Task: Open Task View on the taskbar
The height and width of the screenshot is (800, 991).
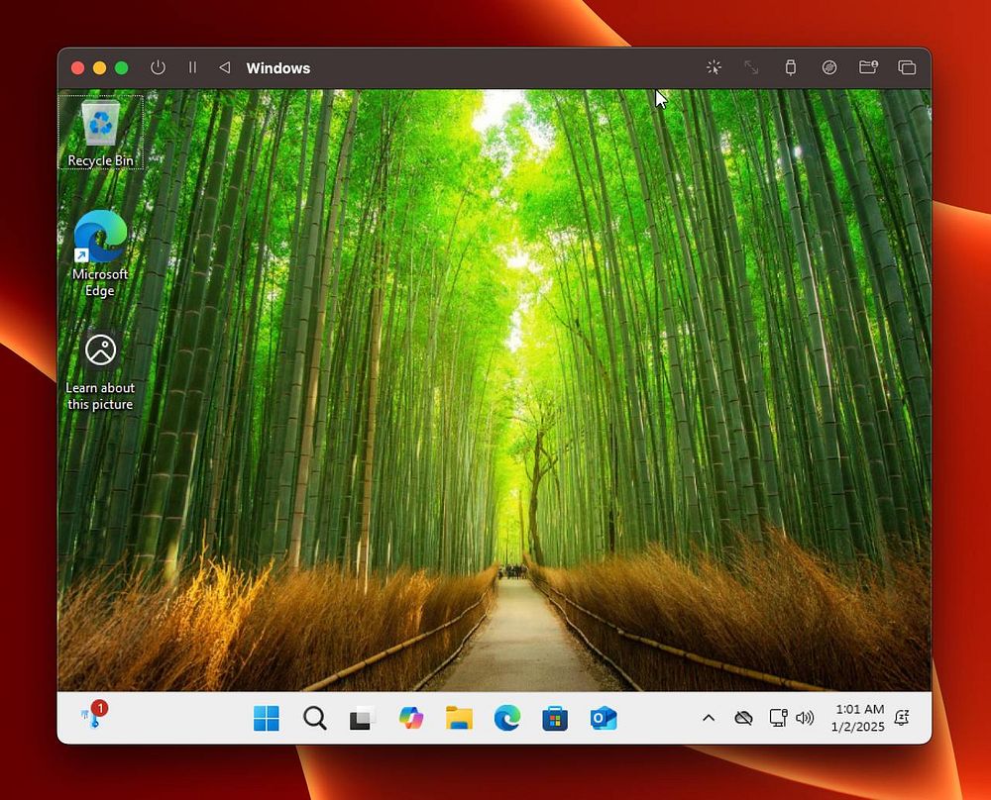Action: coord(362,718)
